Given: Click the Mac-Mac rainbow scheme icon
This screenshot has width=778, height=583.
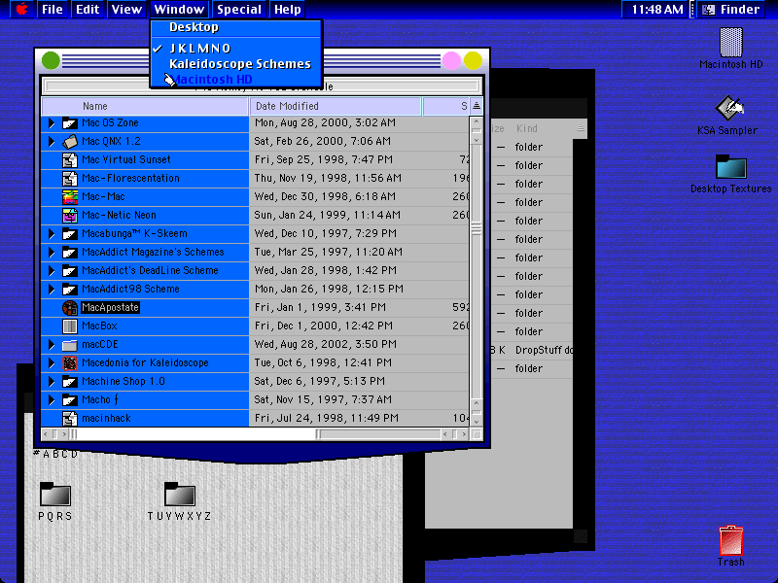Looking at the screenshot, I should [x=70, y=197].
